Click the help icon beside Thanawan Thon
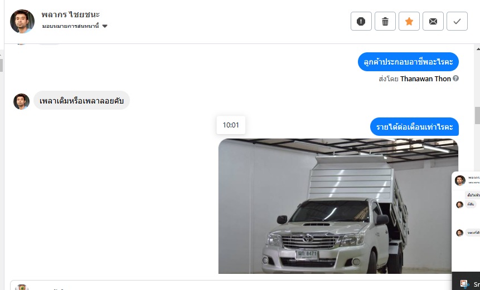The width and height of the screenshot is (480, 290). coord(455,78)
